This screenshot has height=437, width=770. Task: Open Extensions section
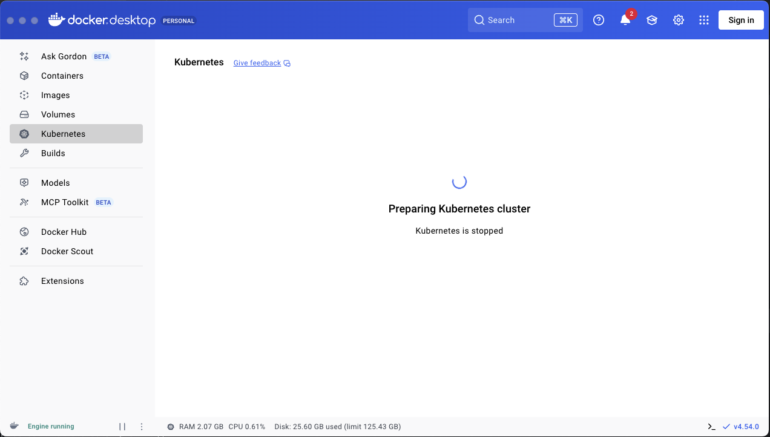[76, 281]
